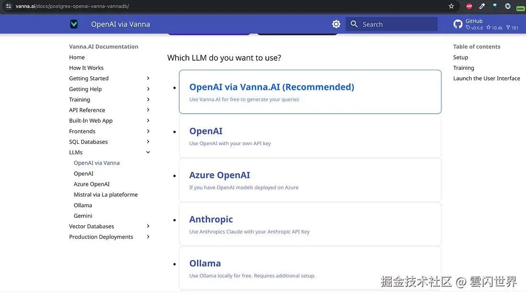Expand the API Reference section

148,110
